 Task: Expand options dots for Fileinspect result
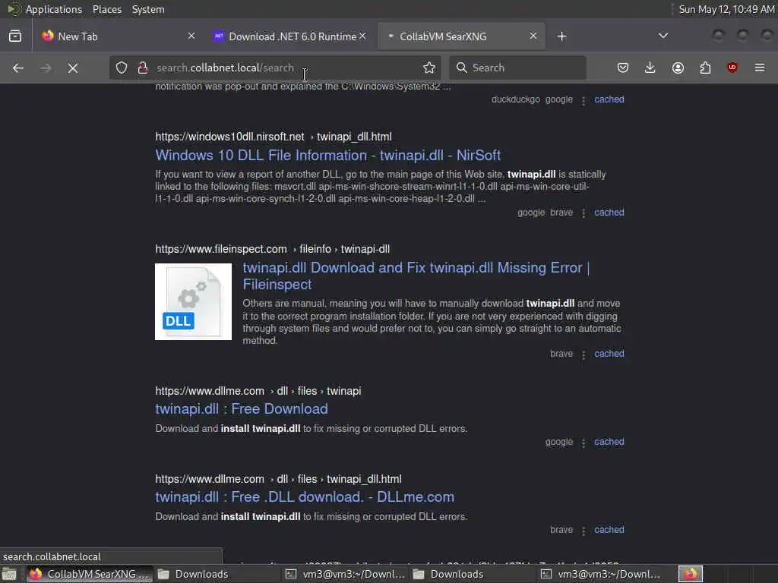coord(583,355)
